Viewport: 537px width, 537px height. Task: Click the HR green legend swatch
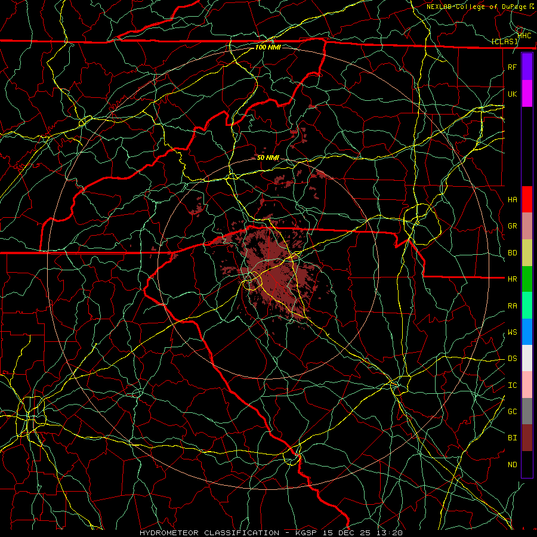click(x=527, y=279)
